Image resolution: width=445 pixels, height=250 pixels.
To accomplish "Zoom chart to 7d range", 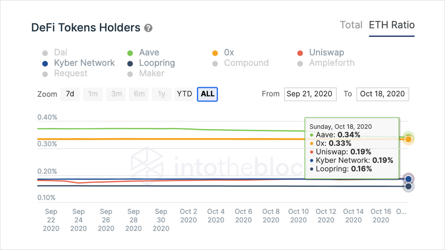I will [x=70, y=94].
